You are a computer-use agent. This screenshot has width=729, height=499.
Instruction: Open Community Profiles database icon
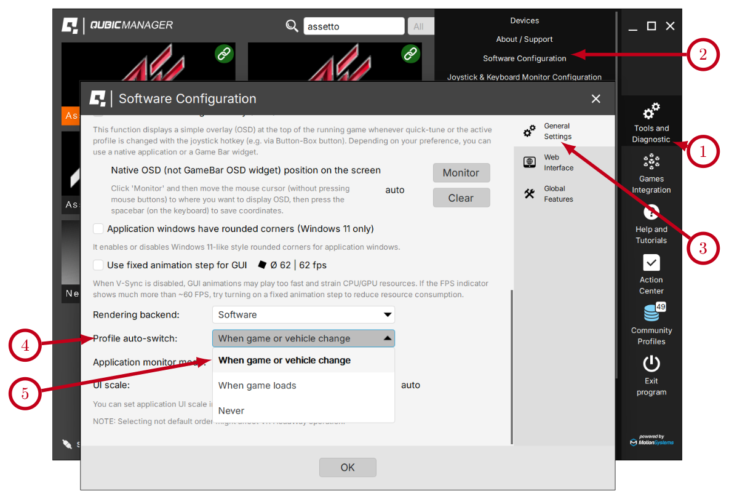651,313
